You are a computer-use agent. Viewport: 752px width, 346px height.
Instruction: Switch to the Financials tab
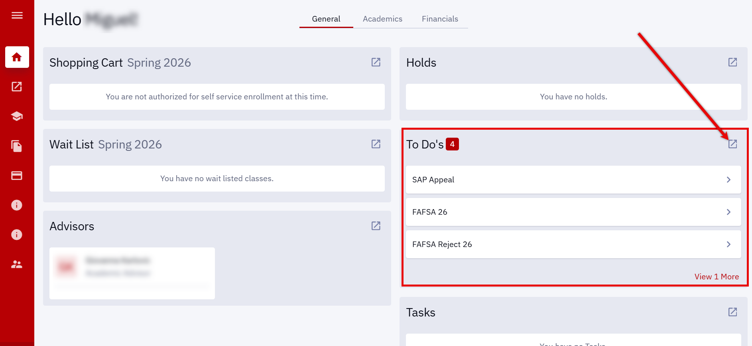pyautogui.click(x=440, y=19)
